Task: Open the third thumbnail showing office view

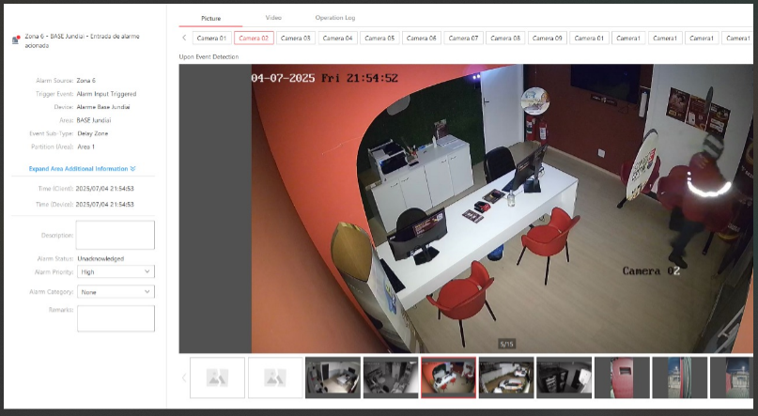Action: coord(333,377)
